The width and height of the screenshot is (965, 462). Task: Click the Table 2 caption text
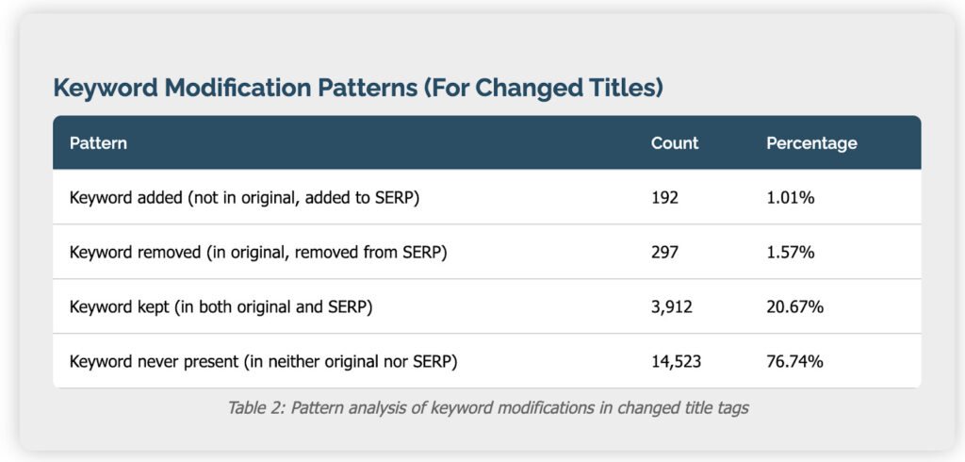pos(486,407)
